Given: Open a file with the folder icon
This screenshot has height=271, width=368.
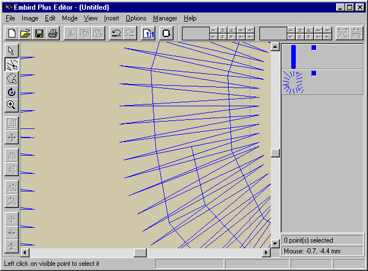Looking at the screenshot, I should (25, 34).
